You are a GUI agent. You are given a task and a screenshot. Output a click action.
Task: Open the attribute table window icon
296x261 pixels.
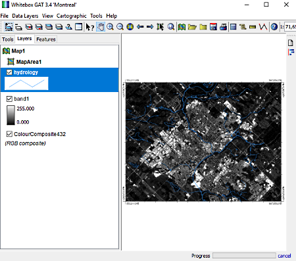tap(79, 27)
